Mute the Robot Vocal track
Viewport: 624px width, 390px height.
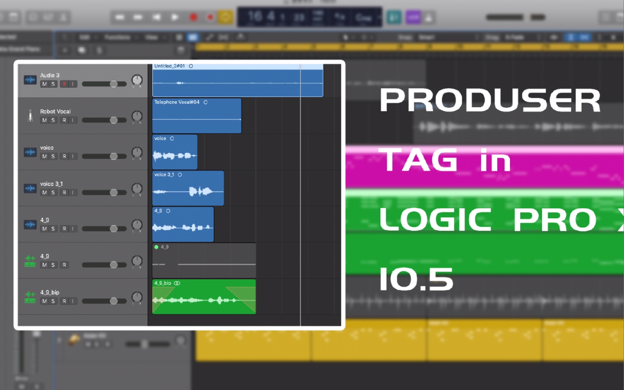point(44,120)
